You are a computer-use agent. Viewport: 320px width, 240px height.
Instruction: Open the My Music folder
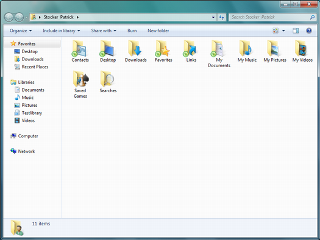click(x=247, y=51)
